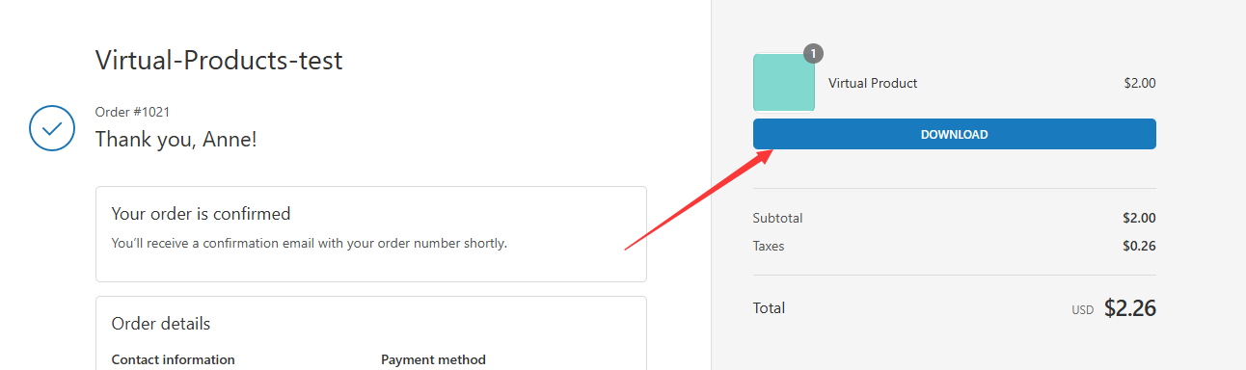This screenshot has height=370, width=1246.
Task: Click the Total label
Action: 769,308
